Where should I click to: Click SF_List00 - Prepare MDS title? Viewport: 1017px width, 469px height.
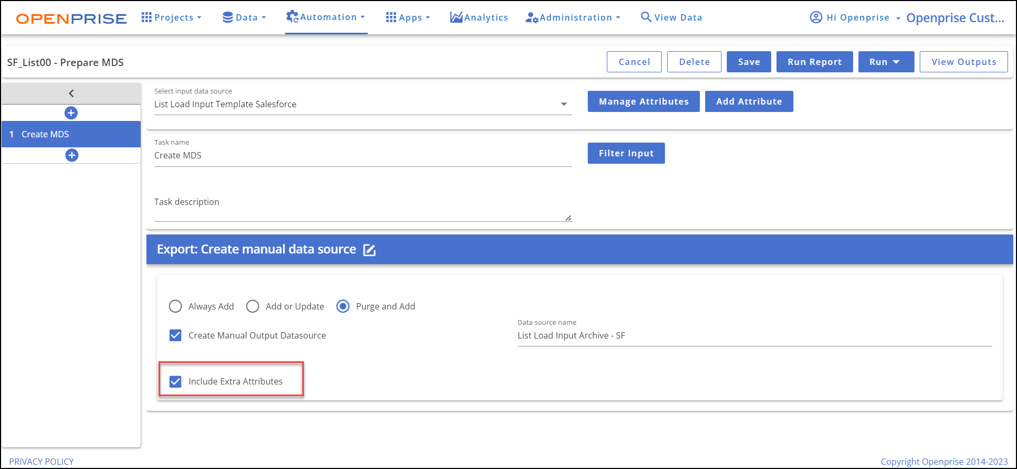point(66,62)
